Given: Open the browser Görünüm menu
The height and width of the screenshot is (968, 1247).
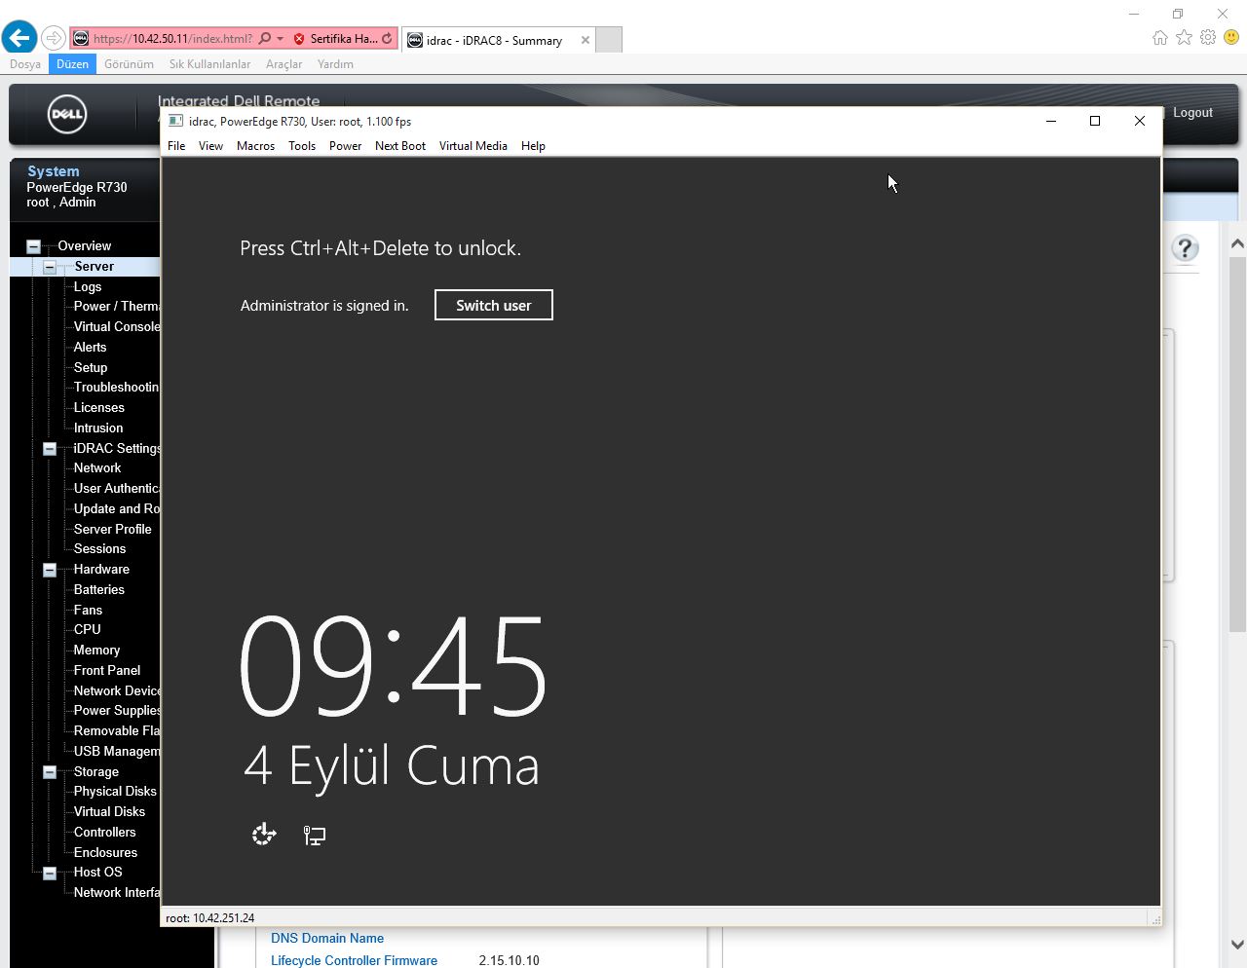Looking at the screenshot, I should [x=129, y=64].
